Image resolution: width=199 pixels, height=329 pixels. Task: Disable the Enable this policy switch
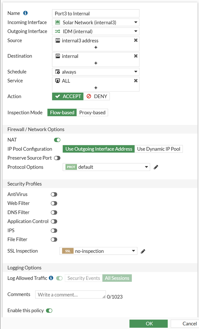[x=49, y=311]
